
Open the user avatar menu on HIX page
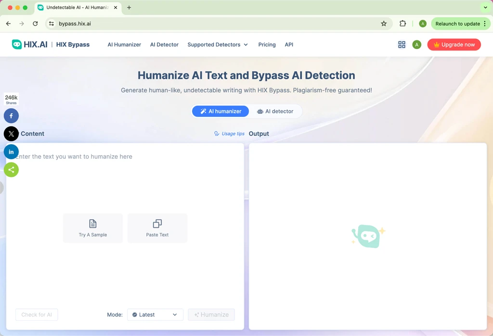(x=416, y=45)
